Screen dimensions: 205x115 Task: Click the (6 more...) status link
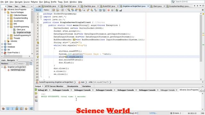177,113
